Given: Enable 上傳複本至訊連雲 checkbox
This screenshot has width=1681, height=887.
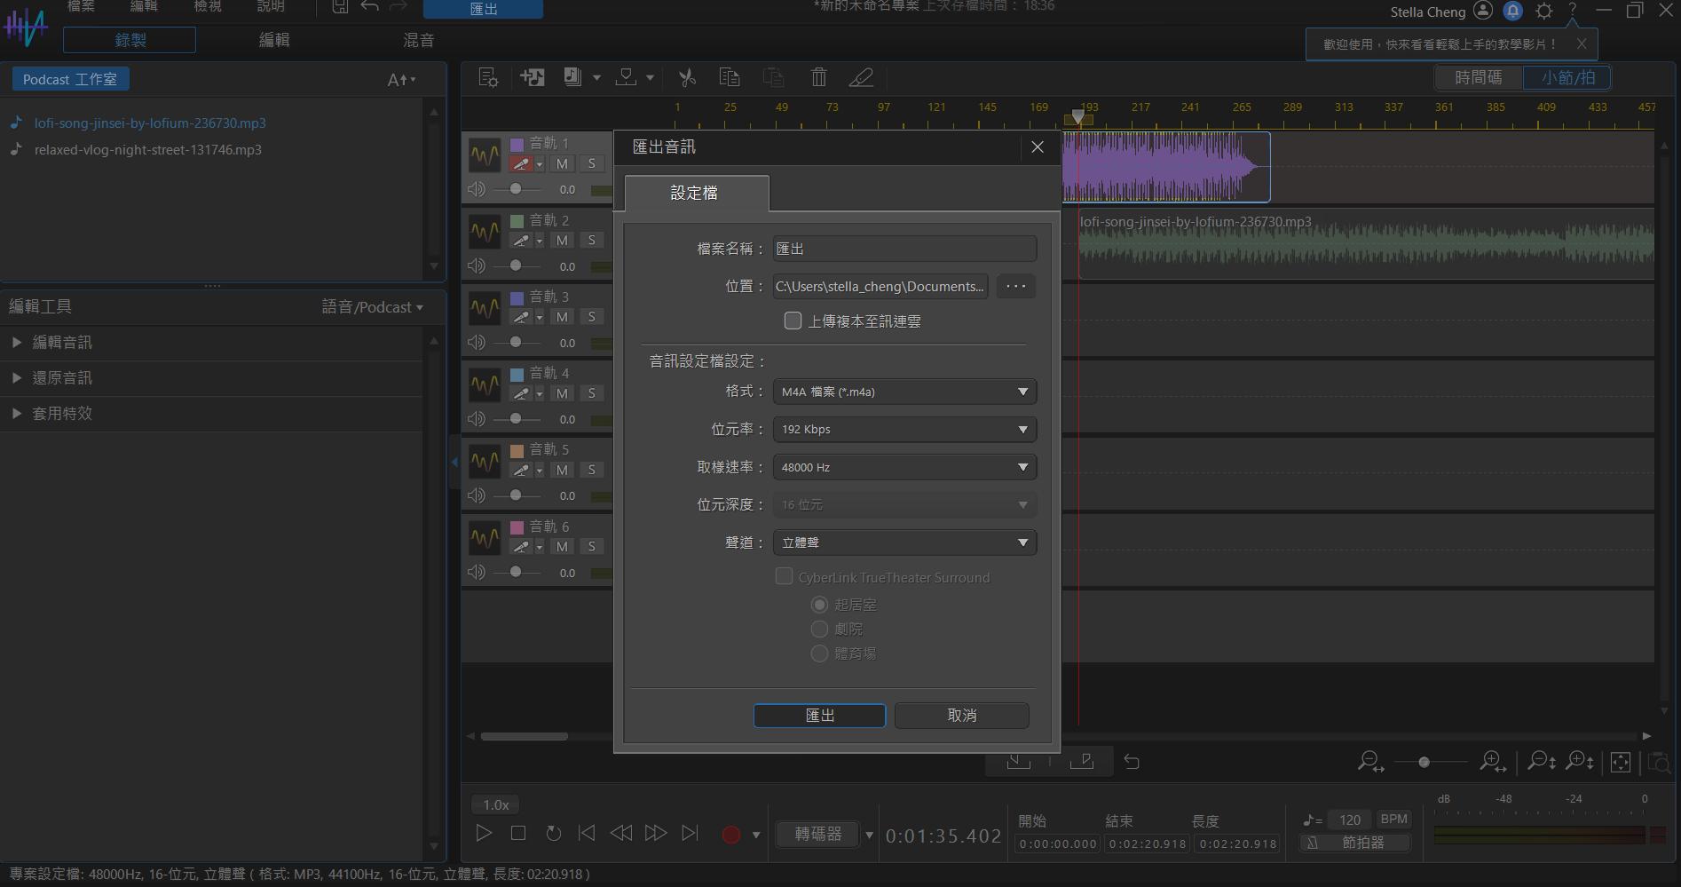Looking at the screenshot, I should [x=793, y=321].
